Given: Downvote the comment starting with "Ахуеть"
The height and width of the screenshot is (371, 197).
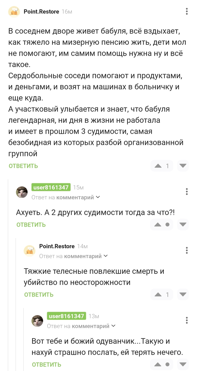Looking at the screenshot, I should [x=183, y=225].
